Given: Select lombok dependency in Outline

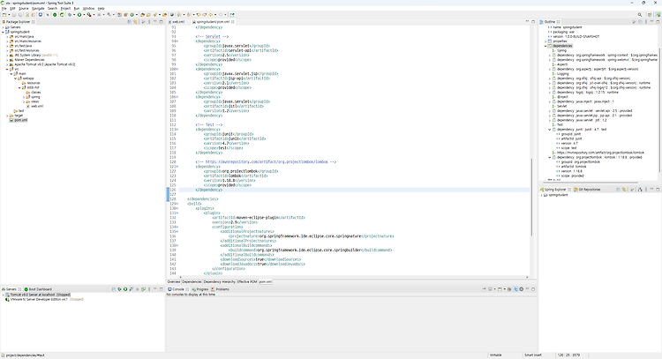Looking at the screenshot, I should pos(598,157).
